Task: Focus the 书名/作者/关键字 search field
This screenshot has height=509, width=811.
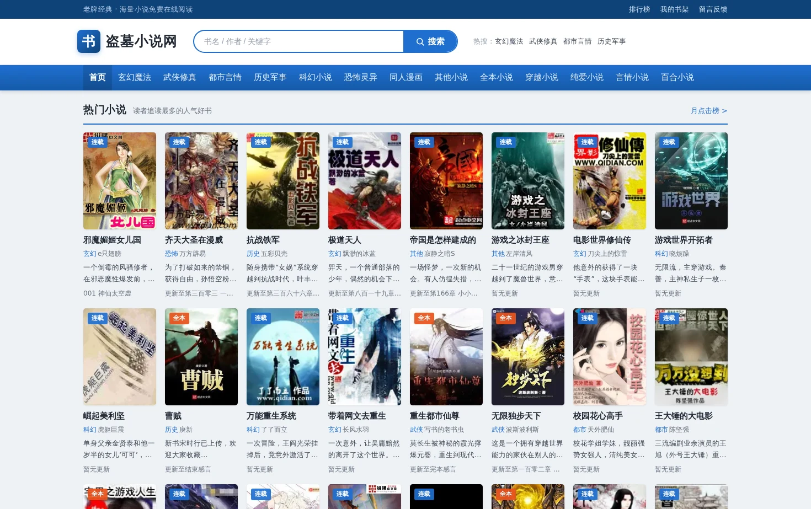Action: 299,41
